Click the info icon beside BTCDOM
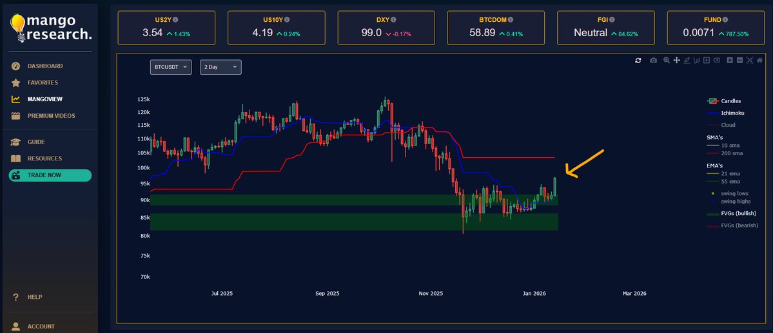The image size is (773, 333). 510,20
